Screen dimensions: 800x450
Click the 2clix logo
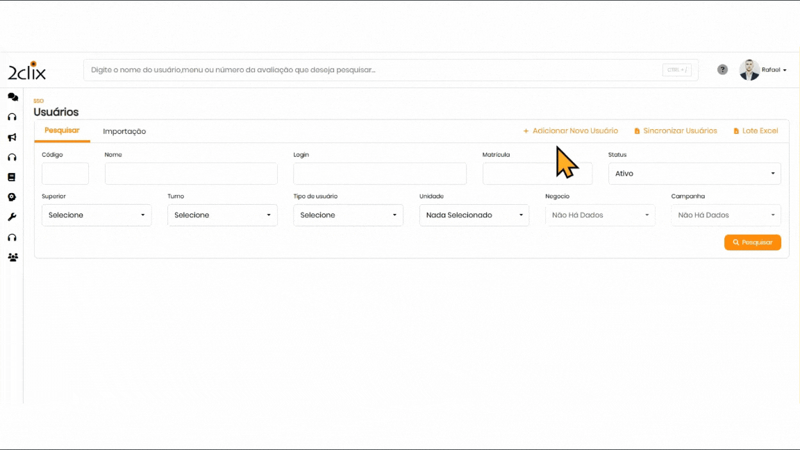point(27,71)
